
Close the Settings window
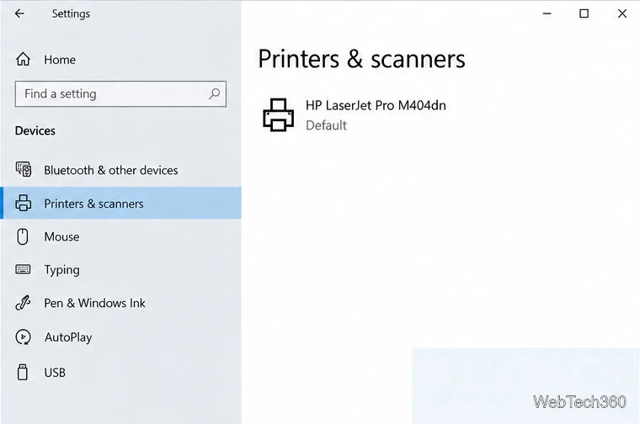point(622,13)
